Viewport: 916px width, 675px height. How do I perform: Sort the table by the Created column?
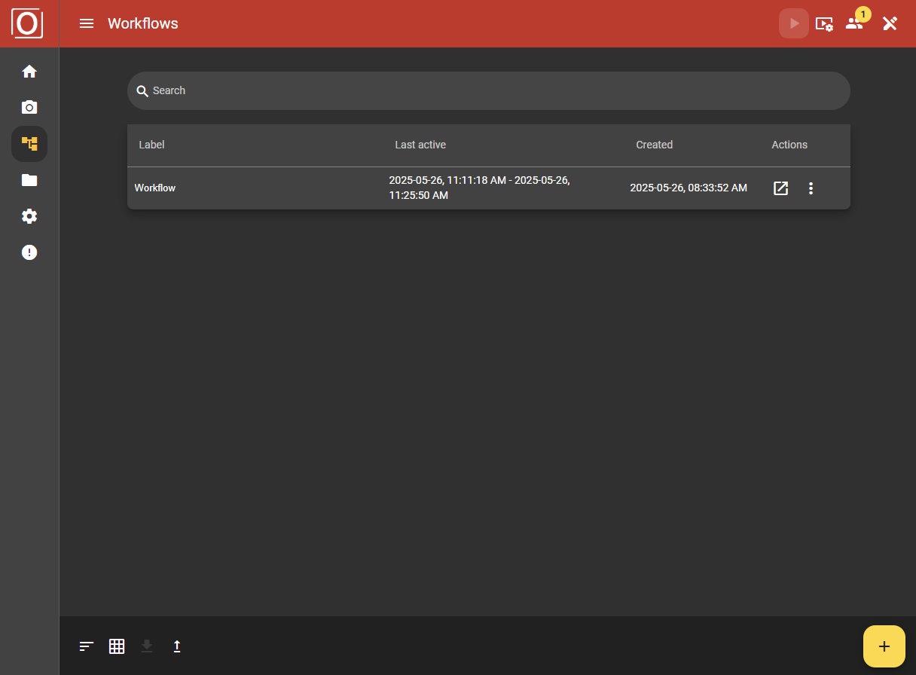(x=654, y=145)
